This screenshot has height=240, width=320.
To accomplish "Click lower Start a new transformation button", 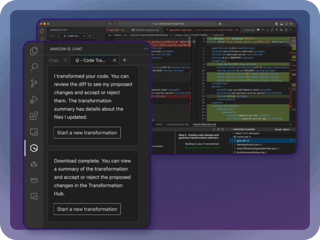I will tap(87, 209).
